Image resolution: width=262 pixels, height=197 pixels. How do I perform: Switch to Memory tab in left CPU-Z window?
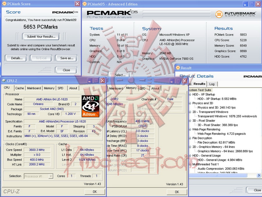(49, 88)
